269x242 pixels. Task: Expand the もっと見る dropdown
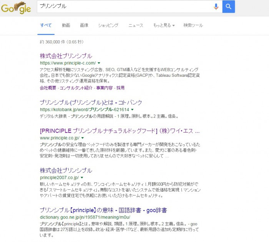point(164,25)
